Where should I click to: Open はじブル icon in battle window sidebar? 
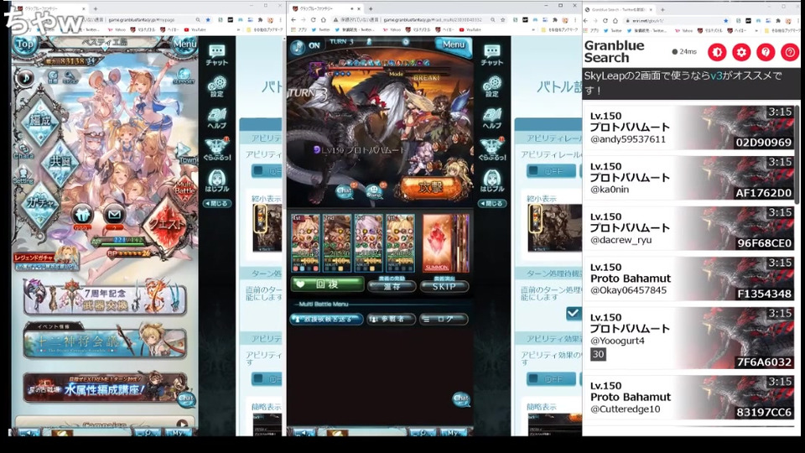(492, 181)
